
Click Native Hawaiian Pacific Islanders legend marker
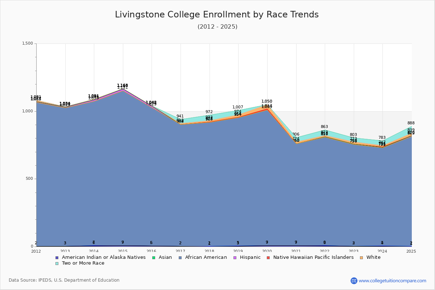[x=268, y=257]
